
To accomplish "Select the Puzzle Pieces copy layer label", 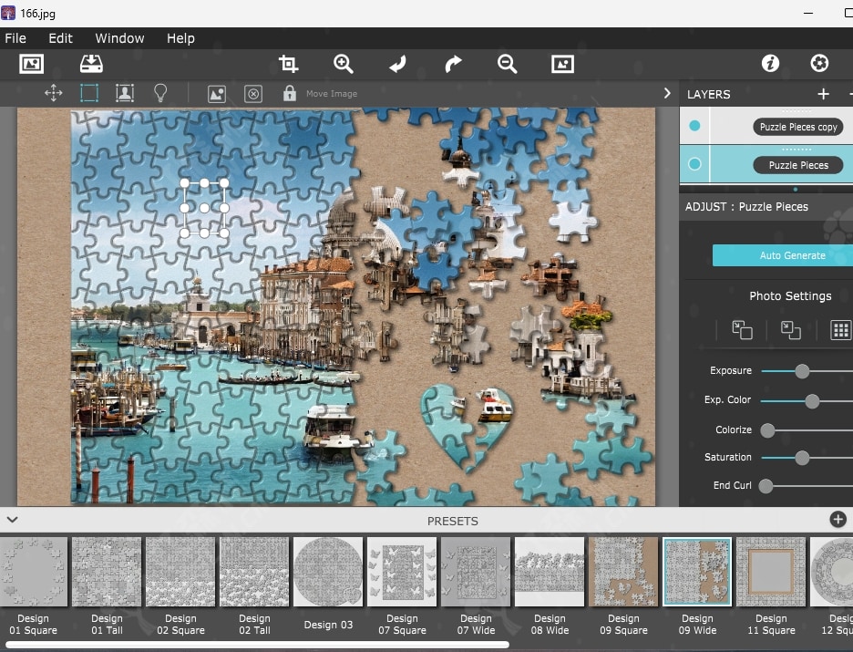I will pyautogui.click(x=798, y=127).
